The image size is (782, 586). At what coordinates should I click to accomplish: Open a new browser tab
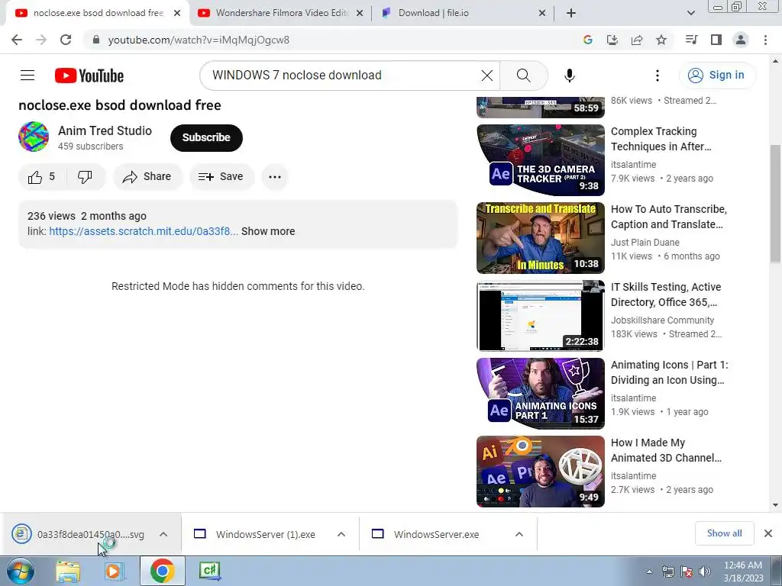(571, 13)
